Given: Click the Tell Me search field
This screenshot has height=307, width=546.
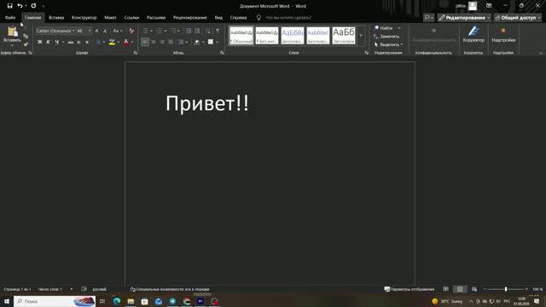Looking at the screenshot, I should pos(288,17).
